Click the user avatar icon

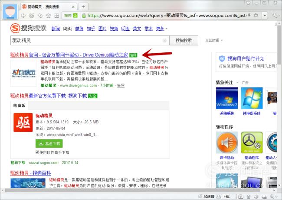[x=10, y=12]
